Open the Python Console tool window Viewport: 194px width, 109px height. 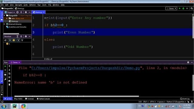pos(43,99)
